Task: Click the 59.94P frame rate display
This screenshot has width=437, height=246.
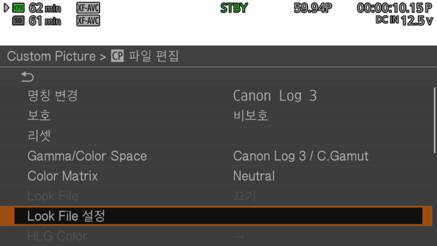Action: coord(313,8)
